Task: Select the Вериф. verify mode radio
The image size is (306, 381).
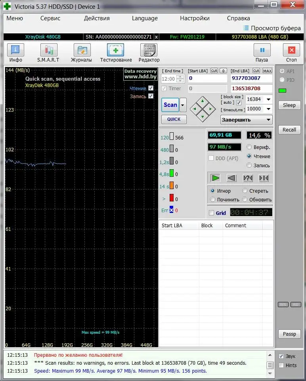Action: point(249,147)
